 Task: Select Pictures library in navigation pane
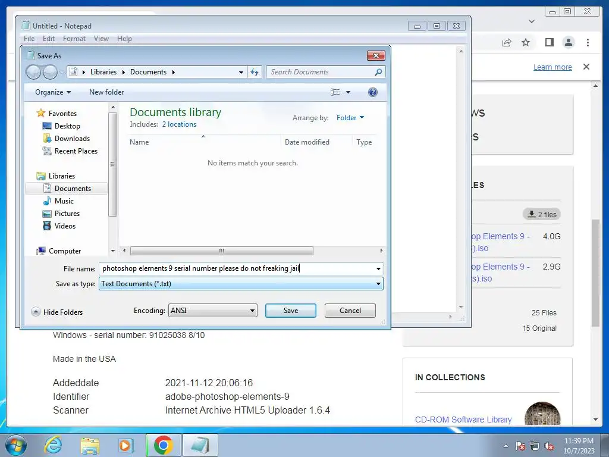click(x=67, y=214)
